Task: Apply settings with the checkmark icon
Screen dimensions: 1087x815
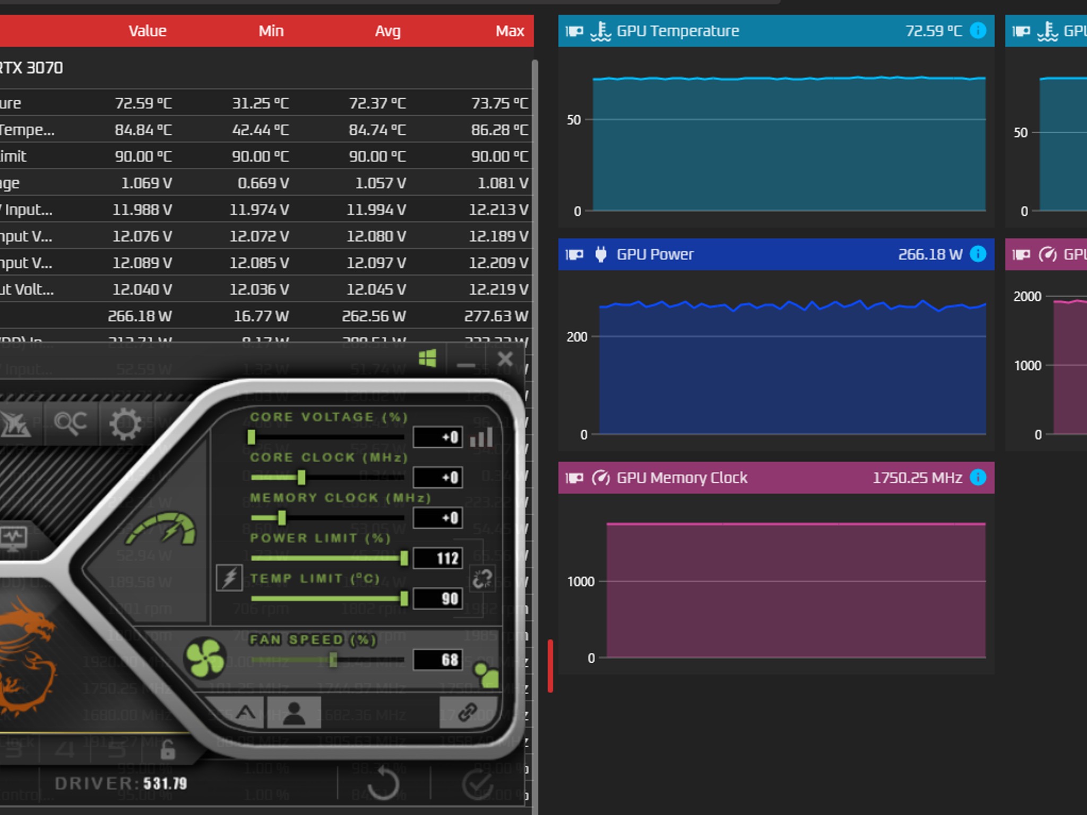Action: (478, 783)
